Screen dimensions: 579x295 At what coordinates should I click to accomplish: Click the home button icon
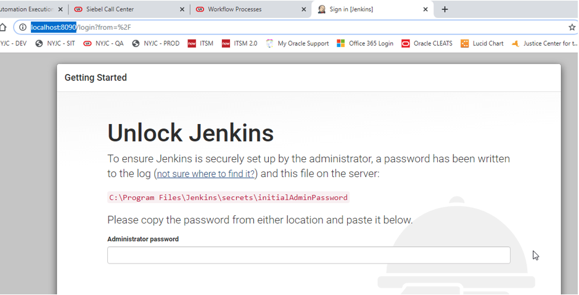click(x=3, y=27)
